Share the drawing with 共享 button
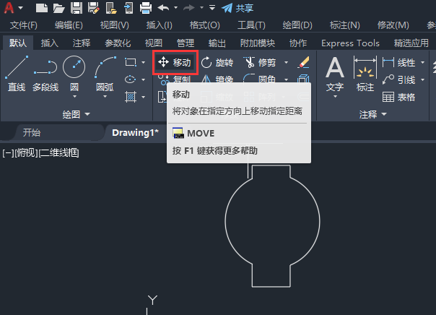The image size is (436, 315). pyautogui.click(x=237, y=8)
